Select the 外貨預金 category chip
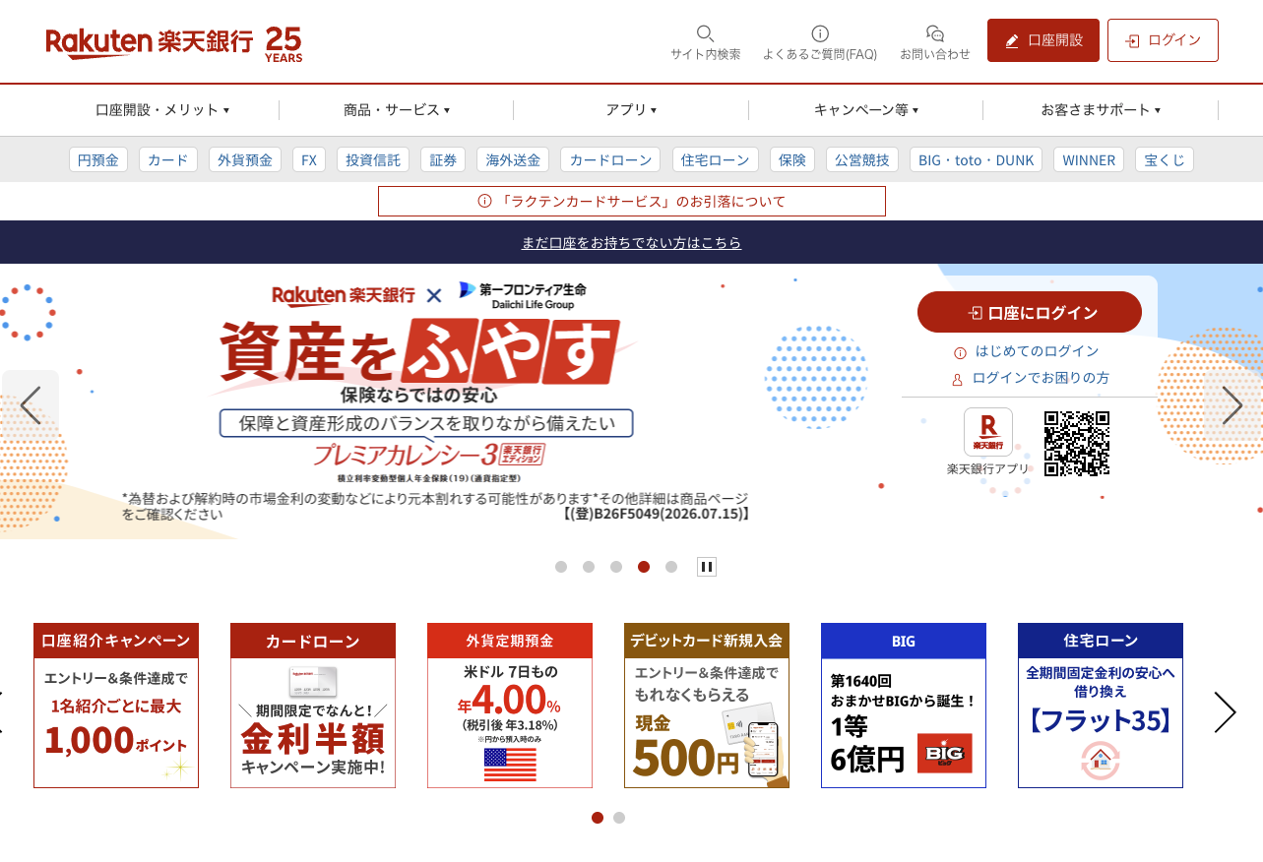1263x862 pixels. point(245,159)
